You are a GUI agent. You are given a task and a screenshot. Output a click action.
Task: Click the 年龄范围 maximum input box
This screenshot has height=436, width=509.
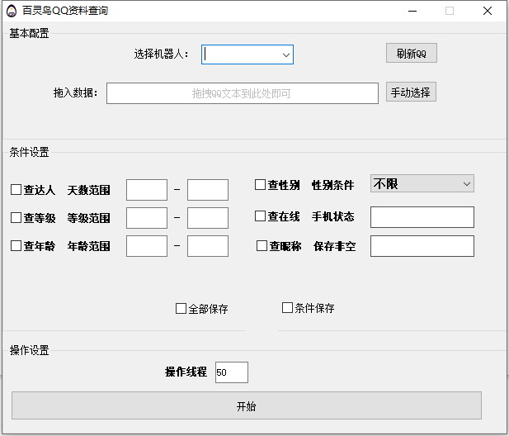click(x=208, y=246)
